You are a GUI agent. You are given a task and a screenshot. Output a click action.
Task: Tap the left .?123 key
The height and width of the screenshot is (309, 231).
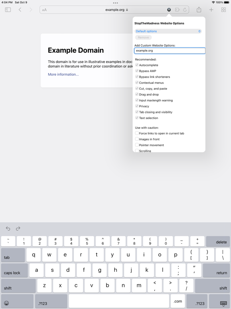[x=51, y=301]
